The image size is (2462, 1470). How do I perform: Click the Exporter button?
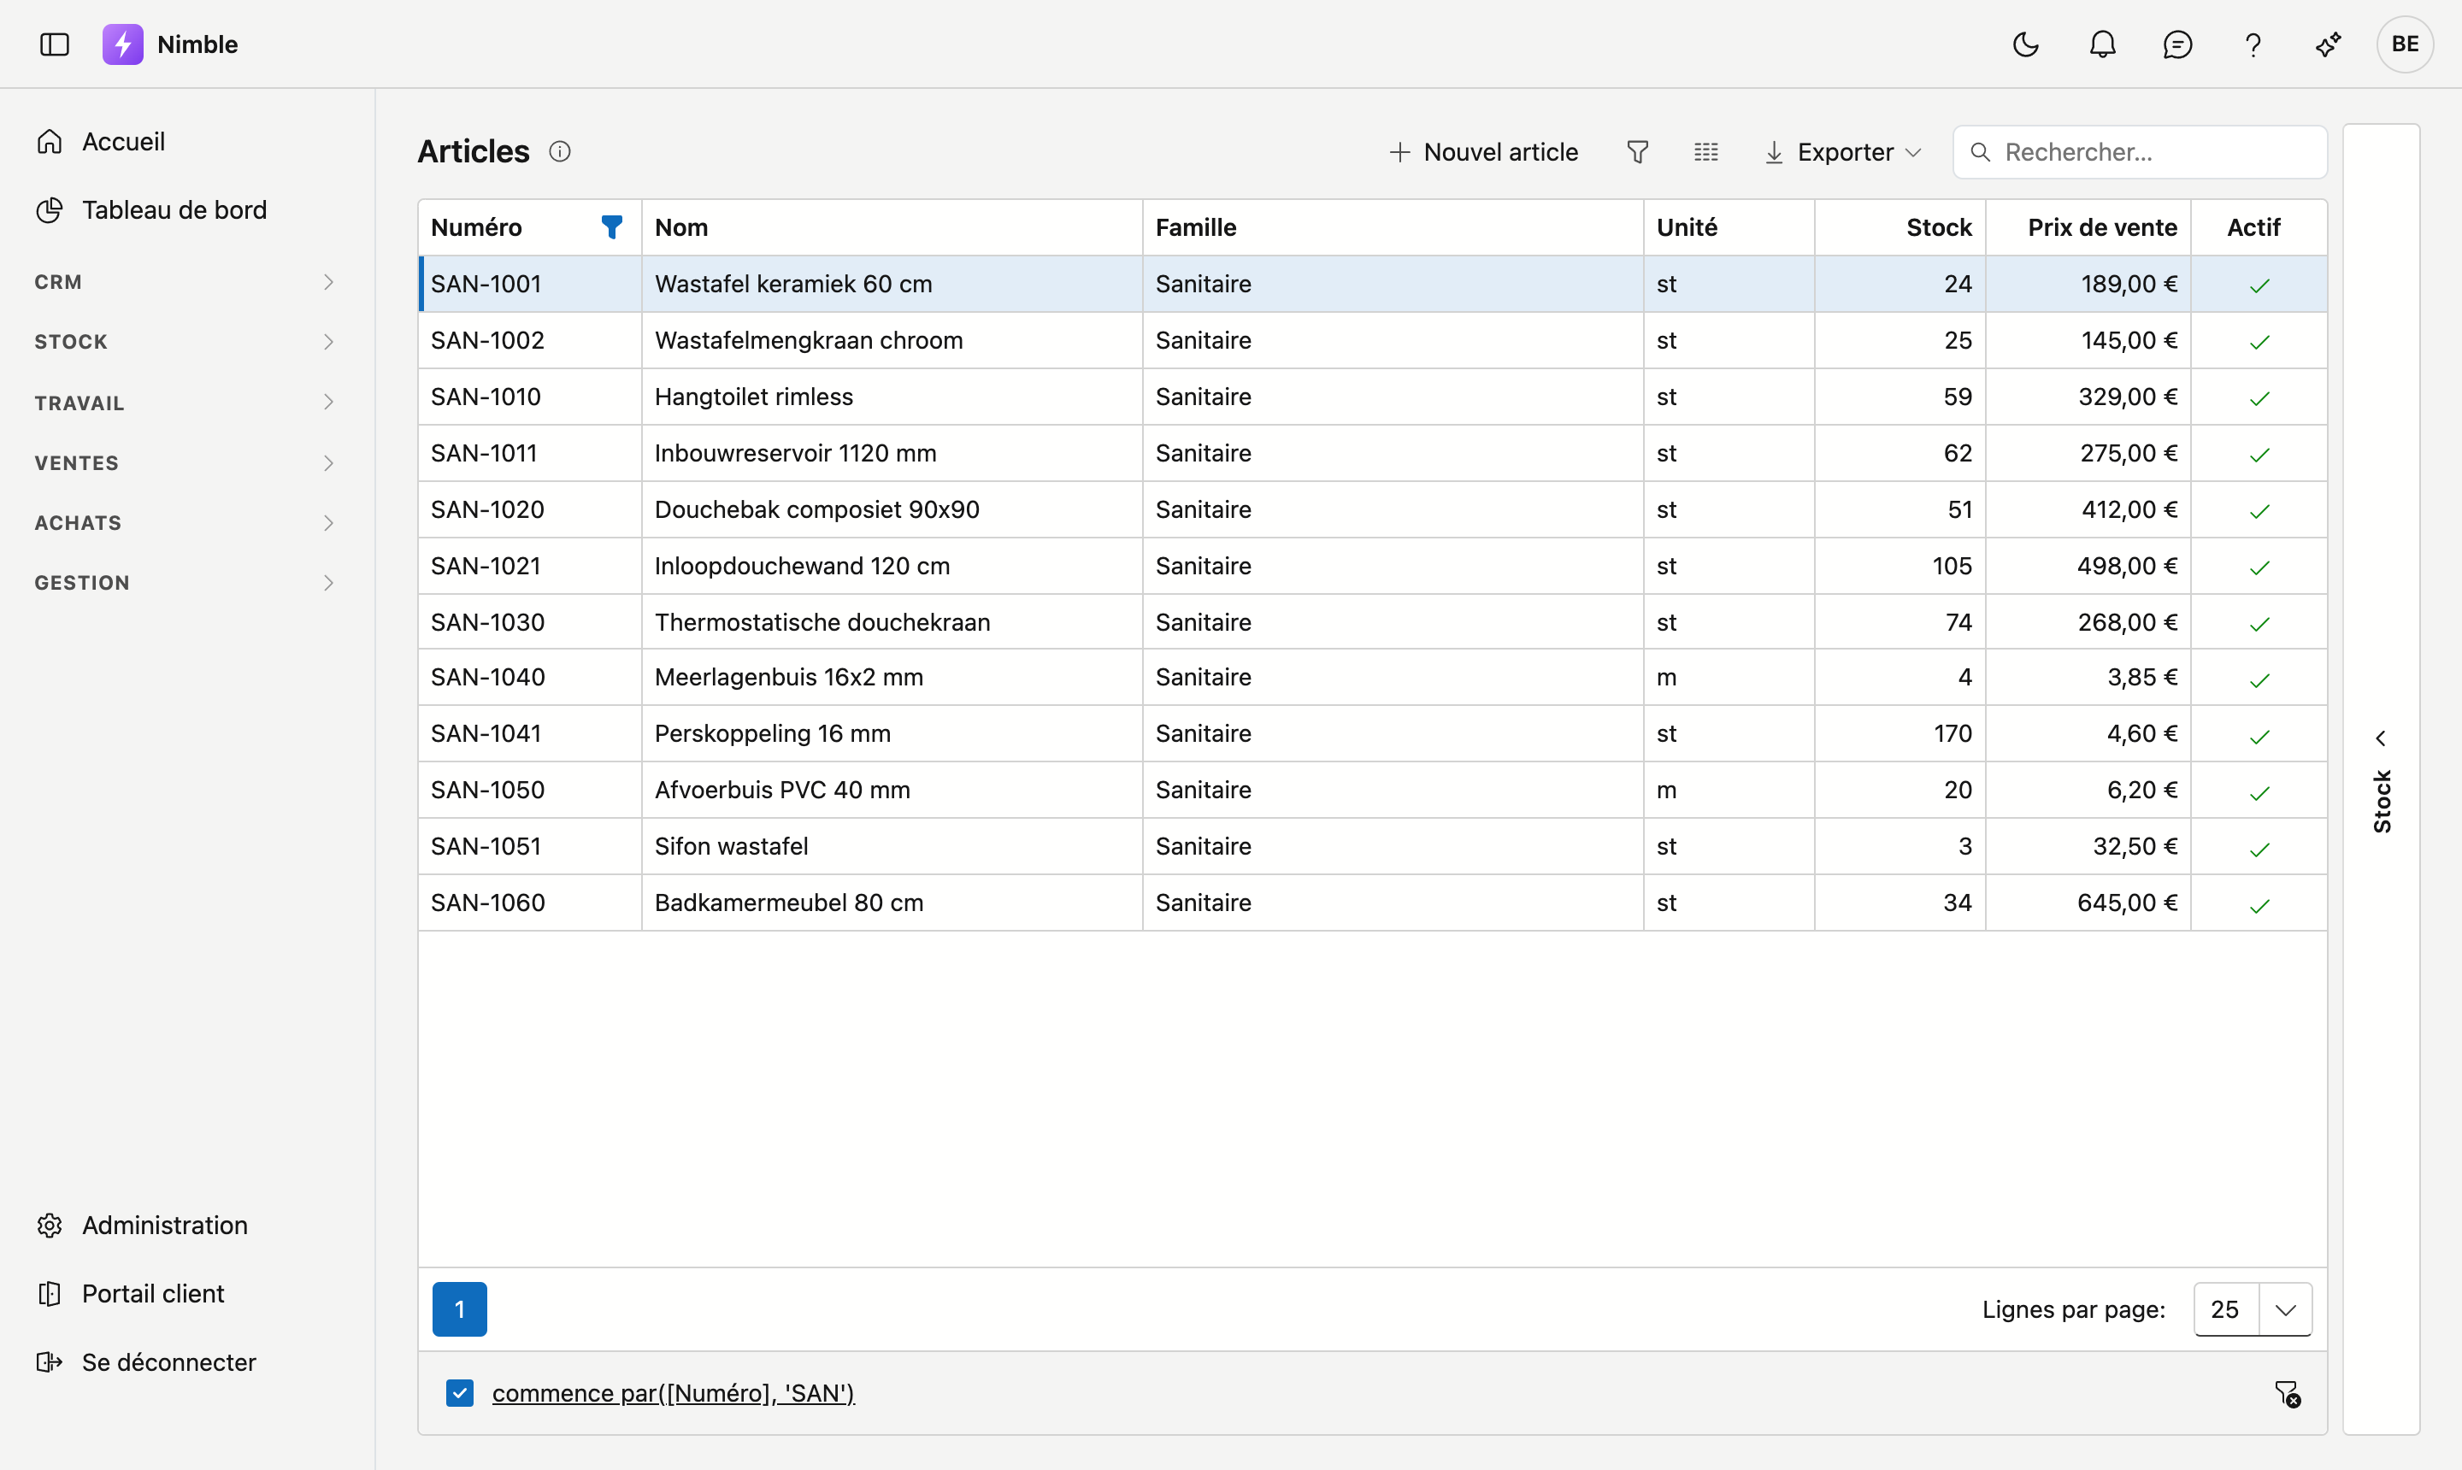(x=1843, y=151)
